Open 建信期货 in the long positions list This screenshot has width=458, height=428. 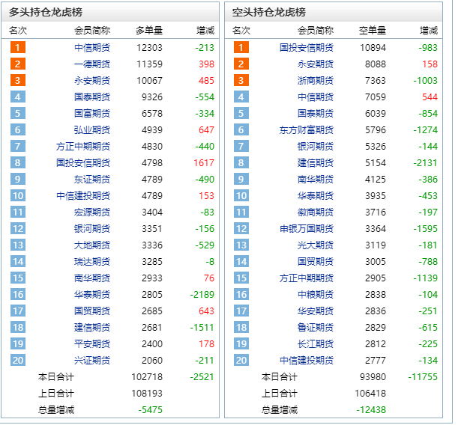pyautogui.click(x=92, y=328)
